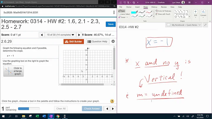The image size is (212, 119).
Task: Open the three-dot course menu
Action: (x=114, y=12)
